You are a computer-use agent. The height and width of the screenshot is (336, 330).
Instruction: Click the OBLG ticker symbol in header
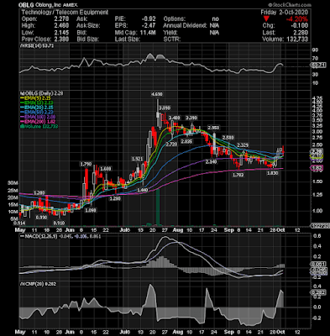click(27, 5)
